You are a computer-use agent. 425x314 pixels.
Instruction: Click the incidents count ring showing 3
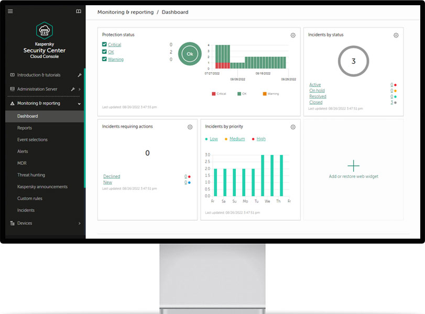pyautogui.click(x=353, y=61)
